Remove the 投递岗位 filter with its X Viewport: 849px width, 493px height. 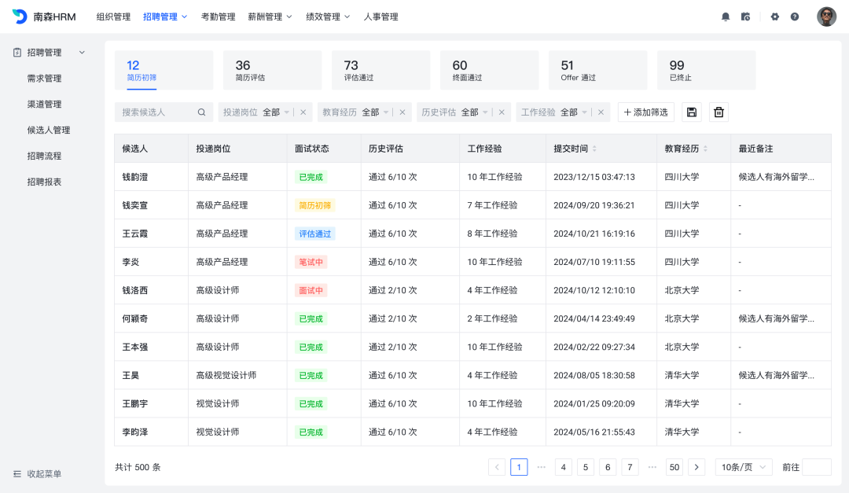point(303,112)
